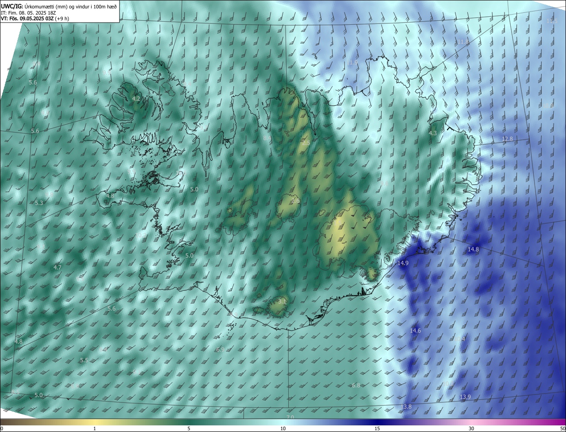This screenshot has height=432, width=566.
Task: Click the '50' label on the color scale
Action: (562, 428)
